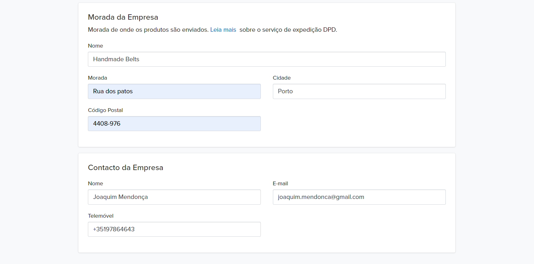Click the phrase 'sobre o serviço de expedição'
534x264 pixels.
[280, 30]
